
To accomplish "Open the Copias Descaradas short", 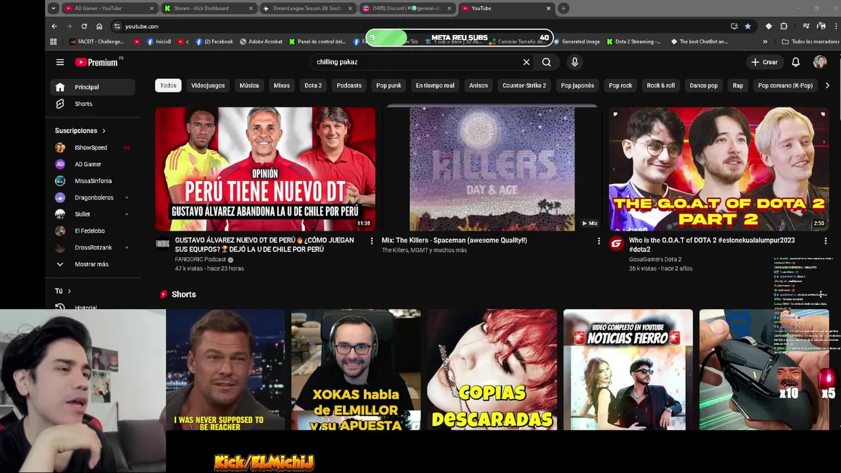I will point(492,370).
